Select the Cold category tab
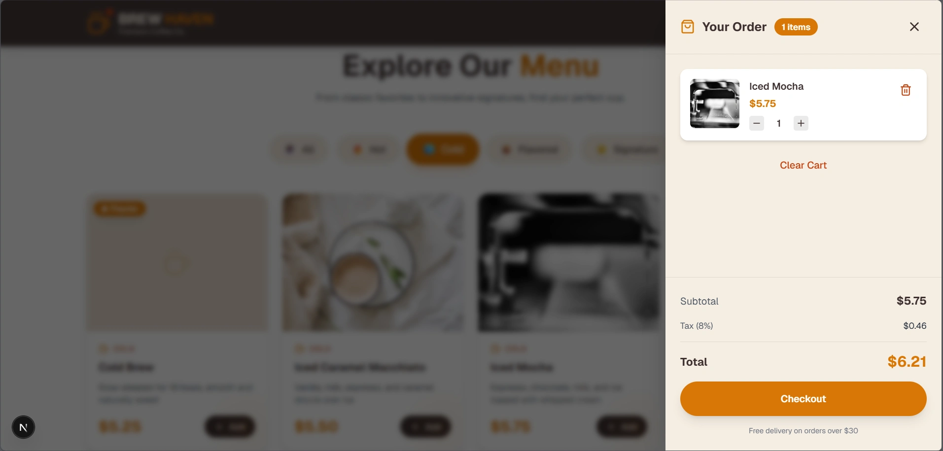 tap(443, 149)
